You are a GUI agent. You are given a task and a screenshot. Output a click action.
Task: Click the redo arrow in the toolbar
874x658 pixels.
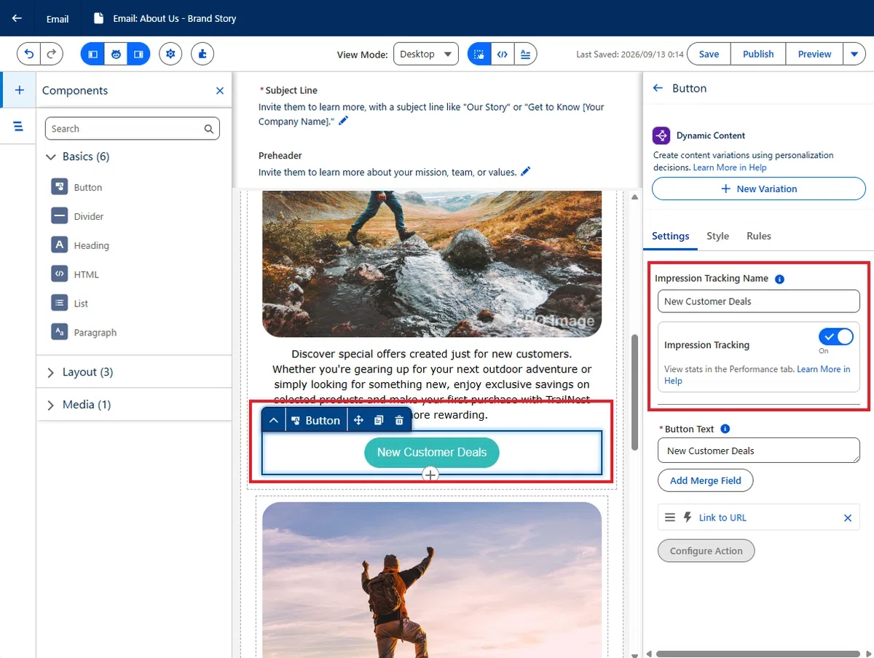click(x=52, y=54)
